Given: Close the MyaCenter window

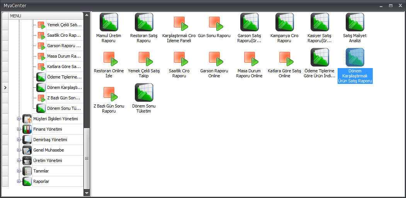Looking at the screenshot, I should tap(401, 5).
